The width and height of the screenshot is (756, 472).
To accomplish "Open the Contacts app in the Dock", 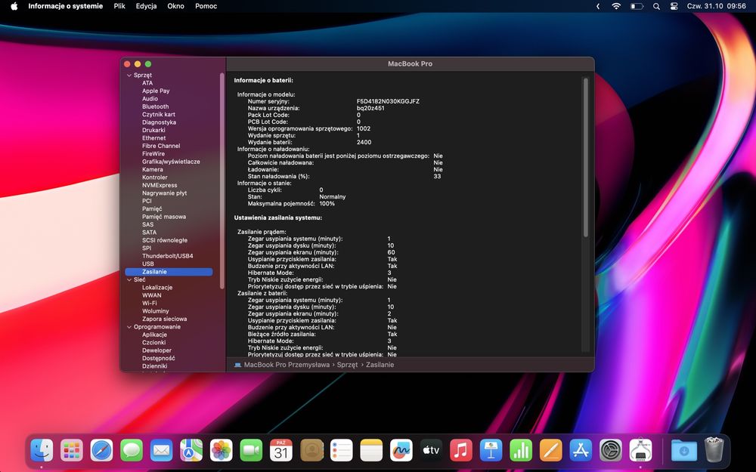I will [x=311, y=451].
